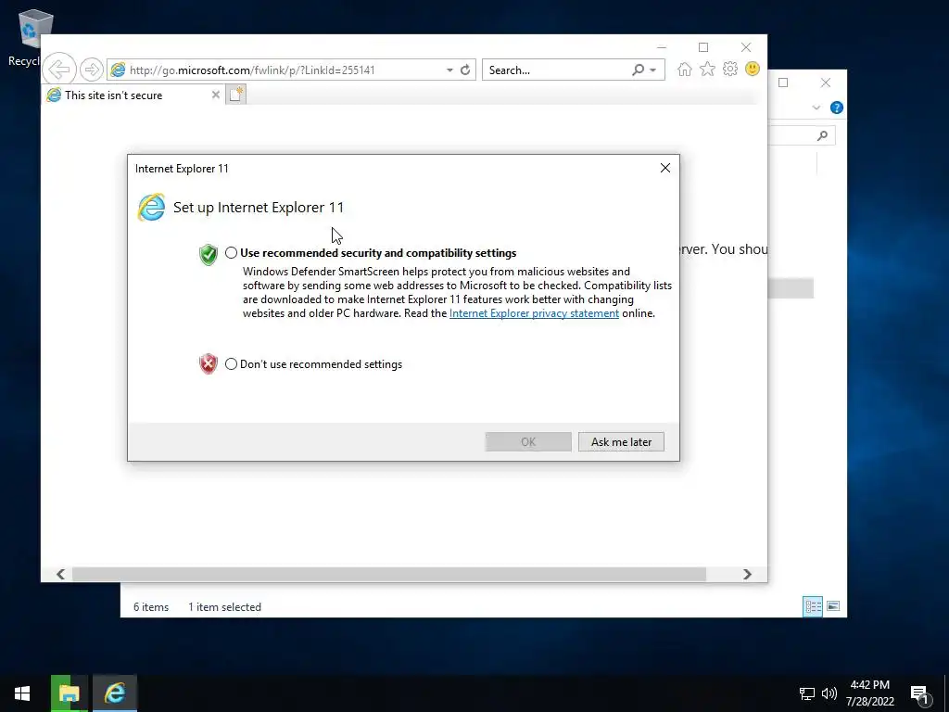Click the IE Back arrow button
The height and width of the screenshot is (712, 949).
click(59, 70)
